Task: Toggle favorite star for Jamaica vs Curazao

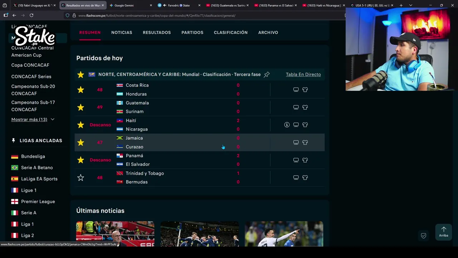Action: (81, 142)
